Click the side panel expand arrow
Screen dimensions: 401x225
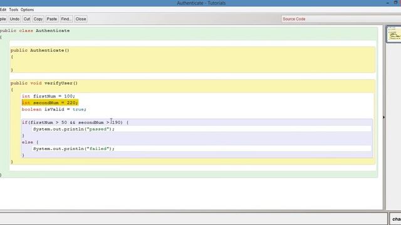384,117
